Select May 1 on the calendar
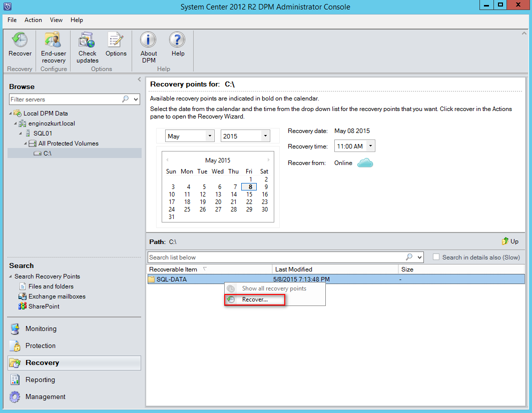Screen dimensions: 532x413 click(250, 179)
